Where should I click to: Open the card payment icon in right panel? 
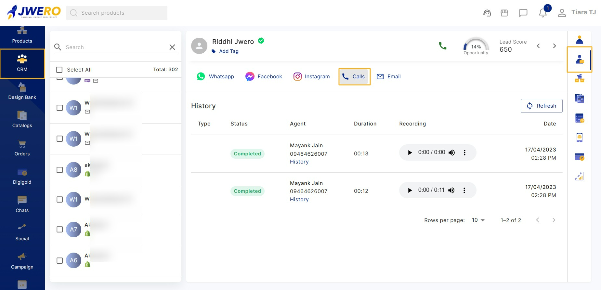tap(580, 157)
